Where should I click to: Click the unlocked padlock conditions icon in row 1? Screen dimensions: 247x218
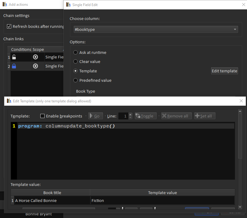(x=14, y=57)
